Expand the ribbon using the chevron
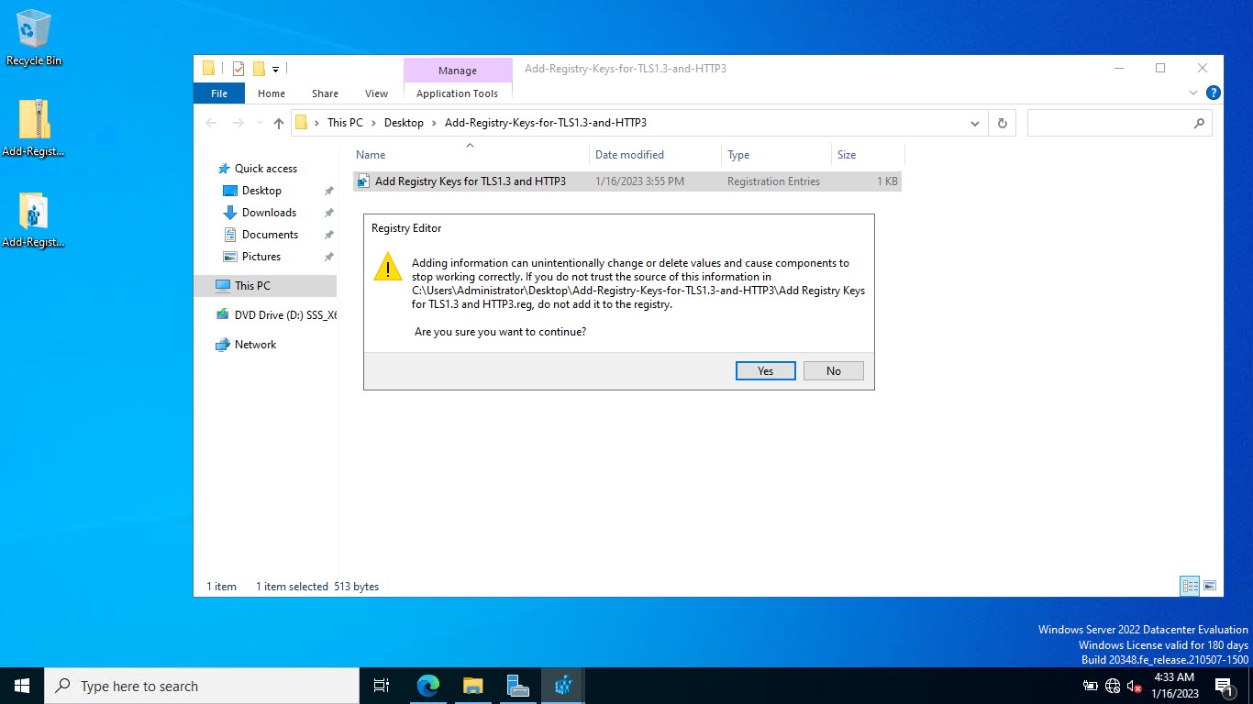This screenshot has width=1253, height=704. tap(1193, 93)
